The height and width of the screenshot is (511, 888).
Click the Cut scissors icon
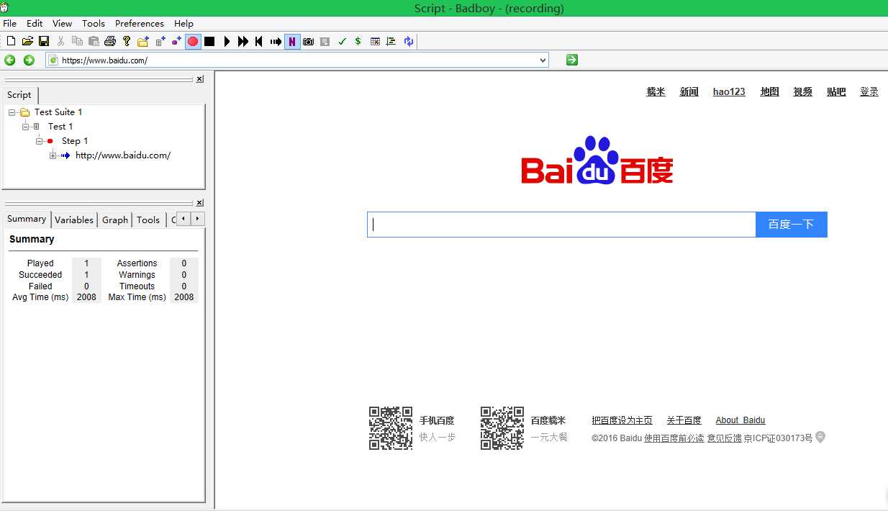[60, 42]
